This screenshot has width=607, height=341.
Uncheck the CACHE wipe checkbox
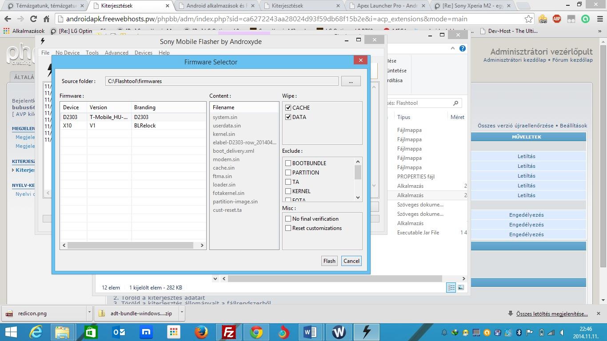point(288,108)
